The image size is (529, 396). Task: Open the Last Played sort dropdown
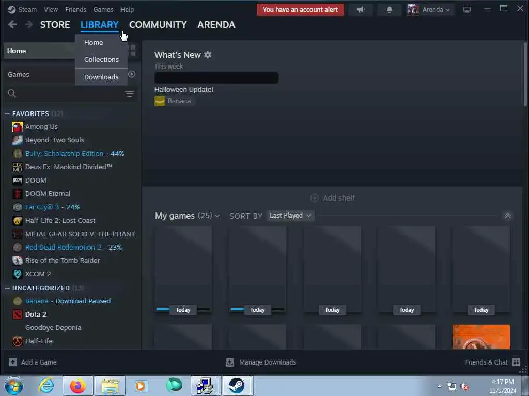290,216
